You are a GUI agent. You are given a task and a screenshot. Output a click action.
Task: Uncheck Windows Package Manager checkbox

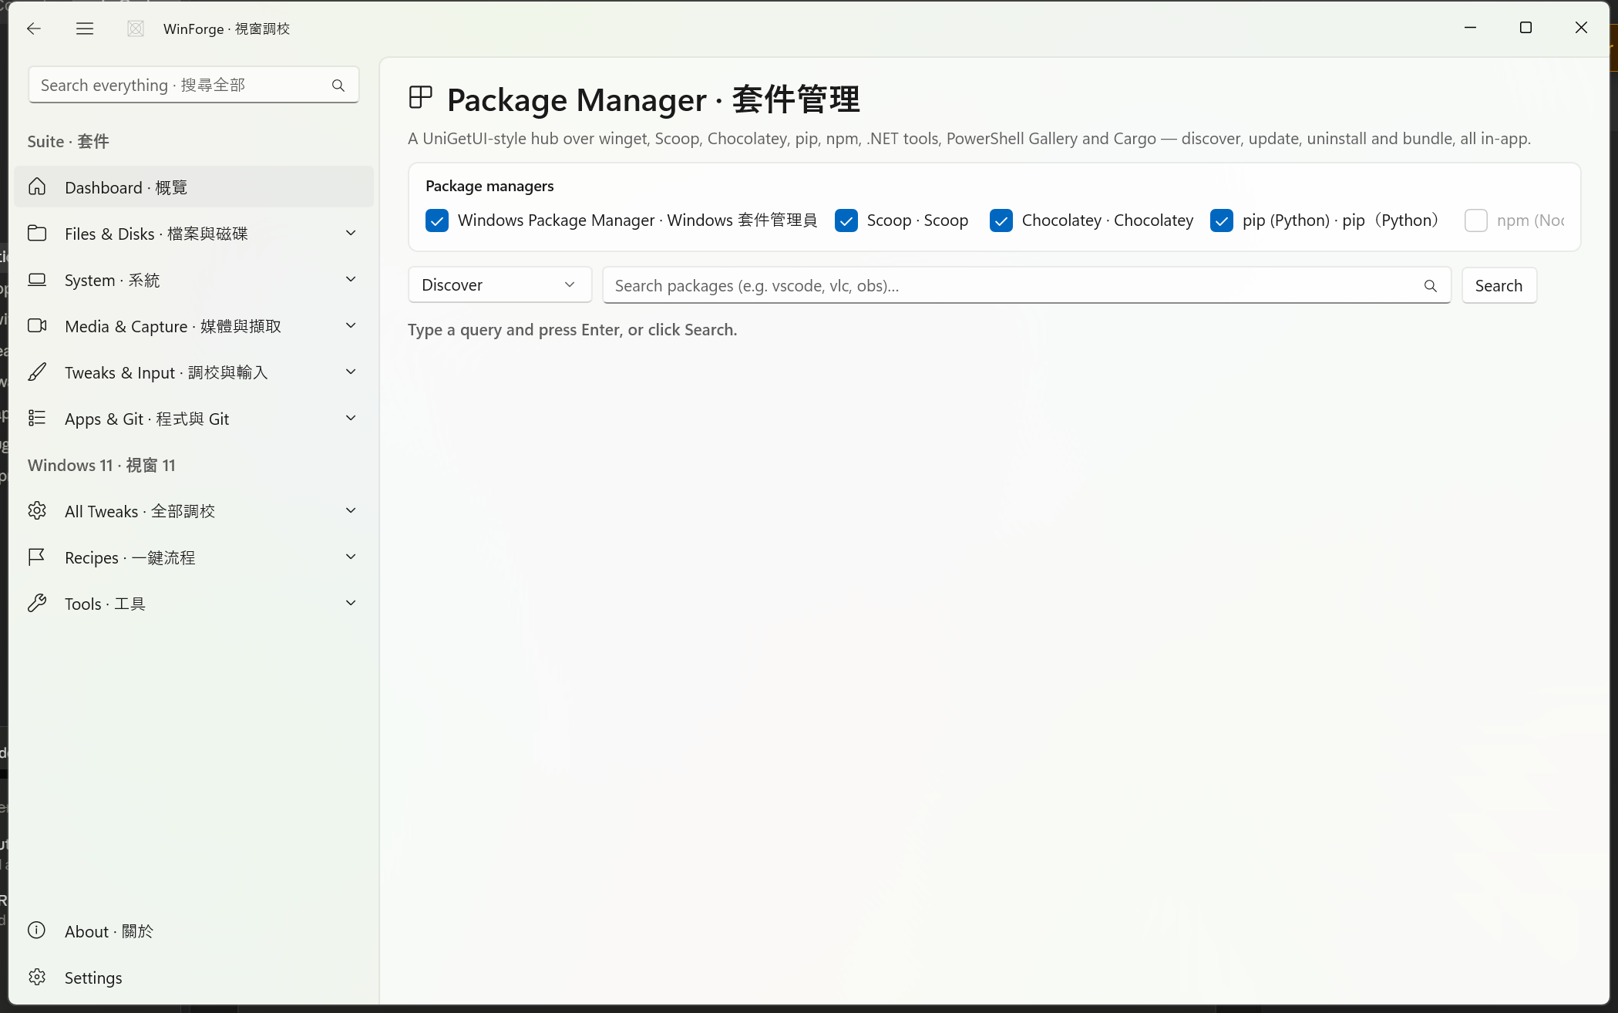437,220
